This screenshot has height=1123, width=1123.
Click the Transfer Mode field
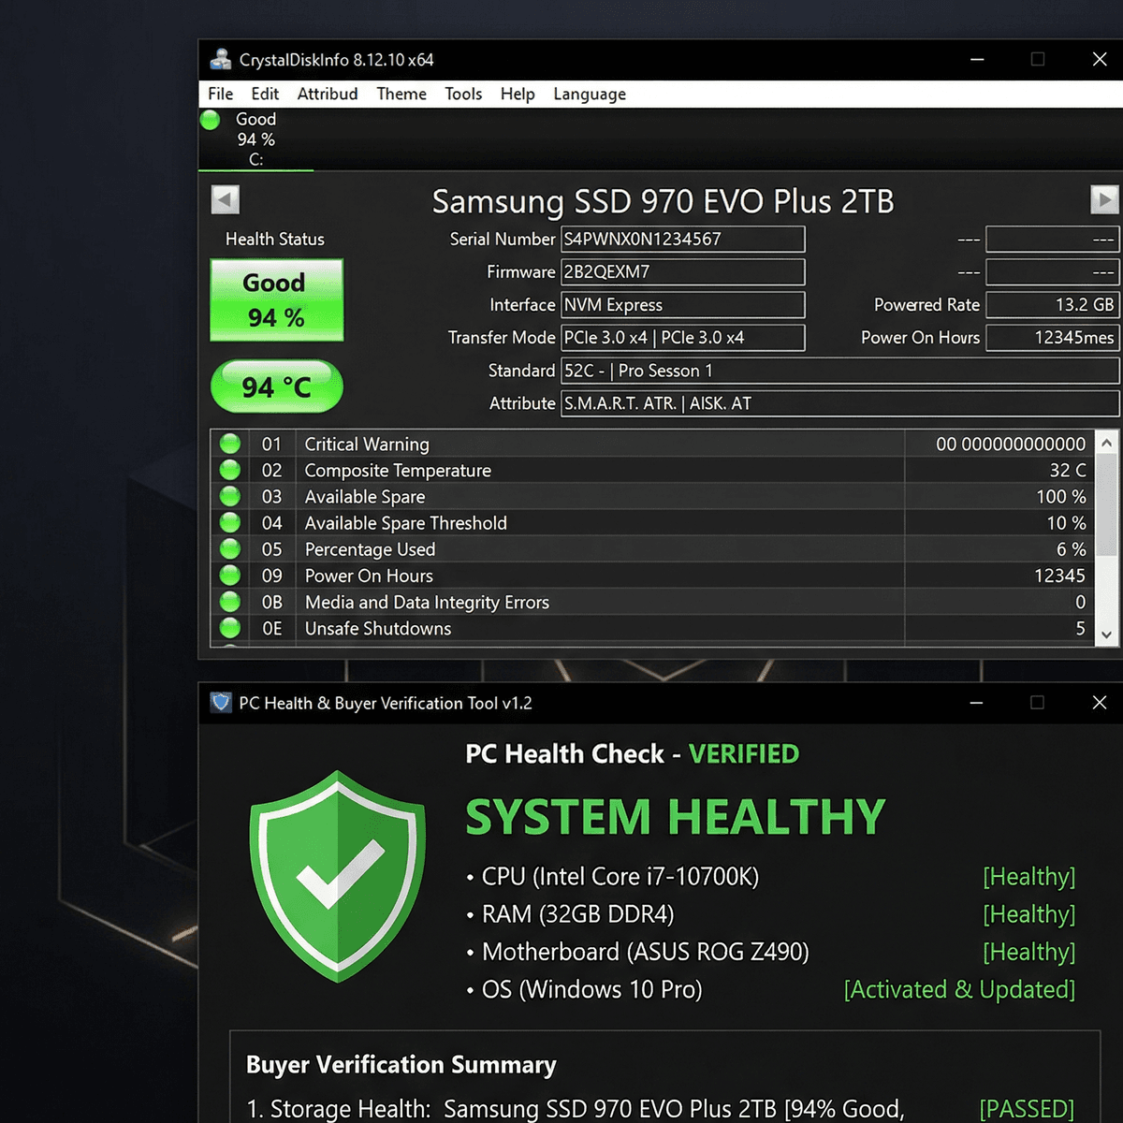point(682,338)
